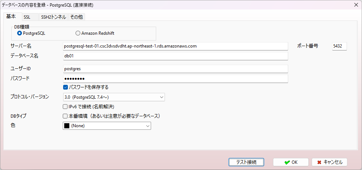Click the red X icon on キャンセル

pyautogui.click(x=319, y=162)
